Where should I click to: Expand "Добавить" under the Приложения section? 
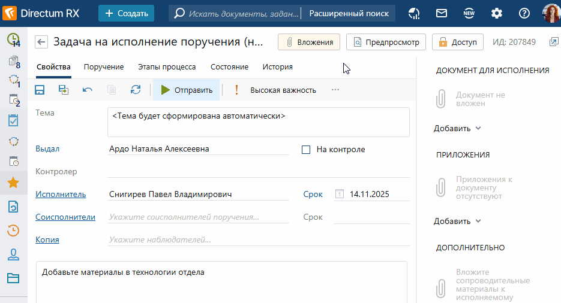(457, 221)
